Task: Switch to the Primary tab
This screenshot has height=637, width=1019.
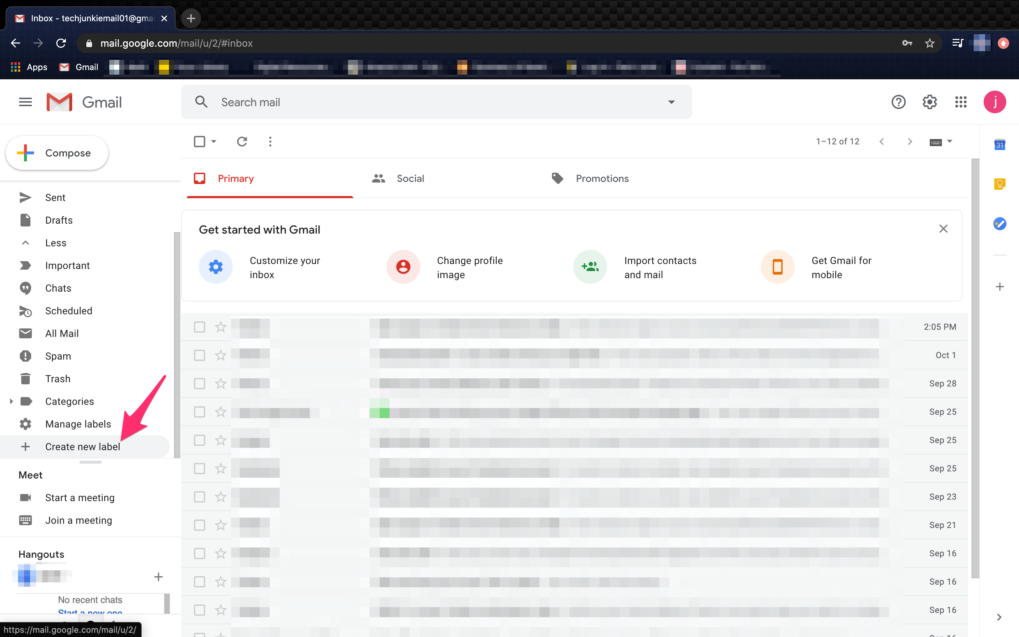Action: [270, 179]
